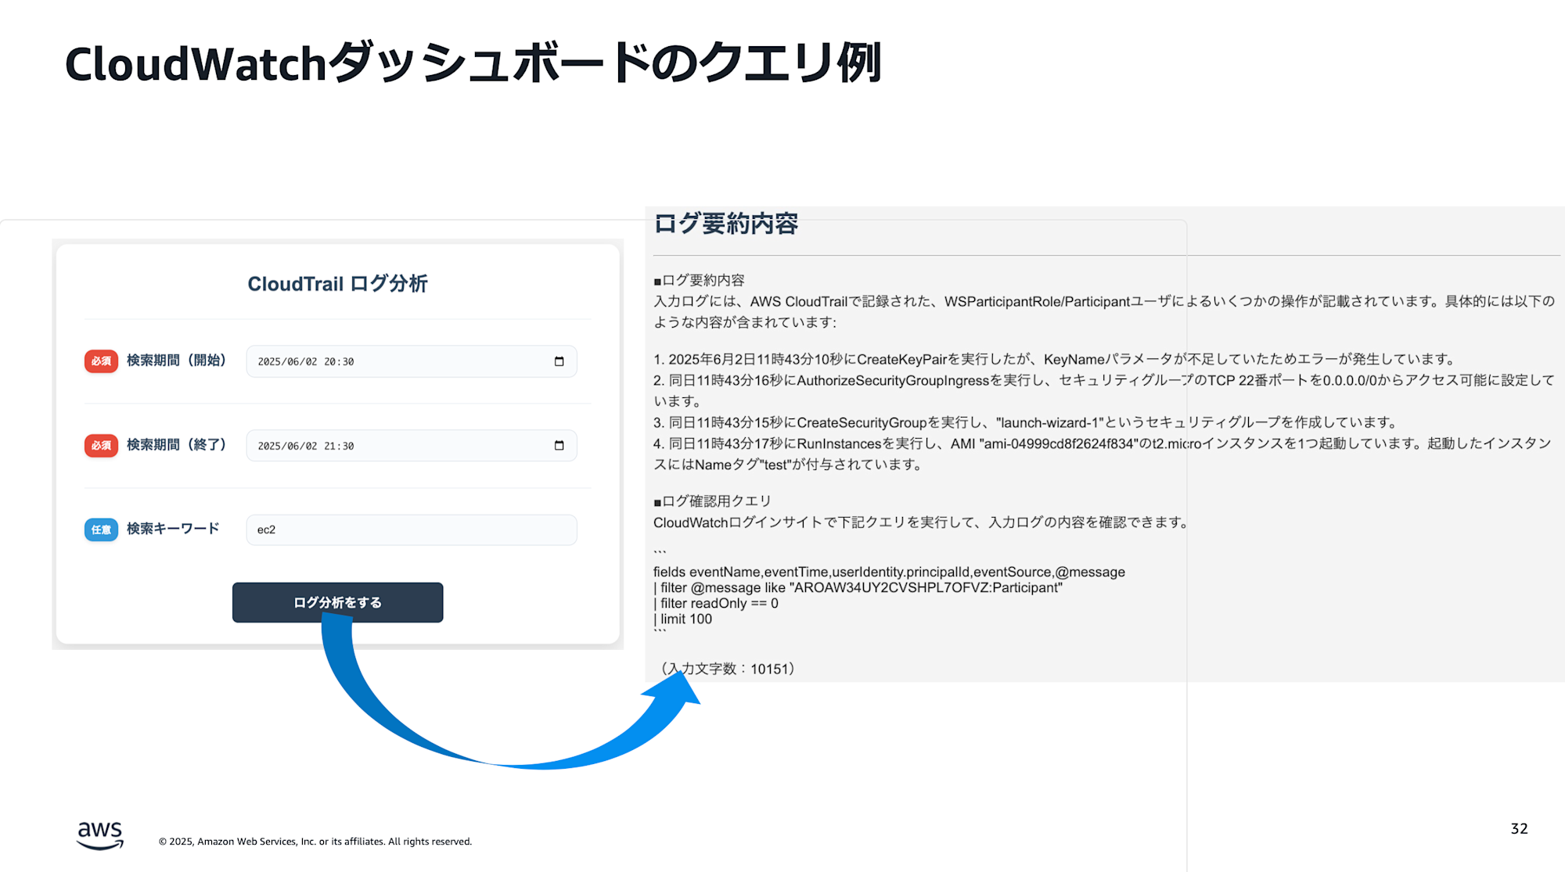Image resolution: width=1565 pixels, height=872 pixels.
Task: Click the ログ分析をする button
Action: click(337, 602)
